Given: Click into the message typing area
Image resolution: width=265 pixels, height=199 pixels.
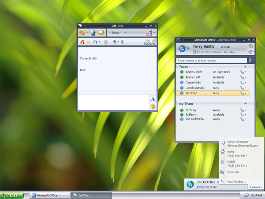Looking at the screenshot, I should [x=114, y=102].
